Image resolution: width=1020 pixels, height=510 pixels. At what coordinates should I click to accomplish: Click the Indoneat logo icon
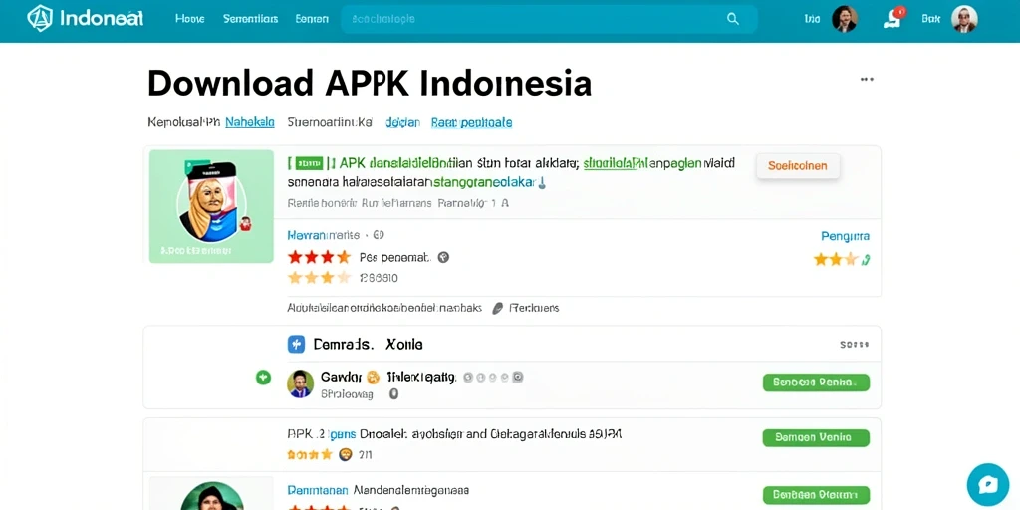click(x=40, y=18)
